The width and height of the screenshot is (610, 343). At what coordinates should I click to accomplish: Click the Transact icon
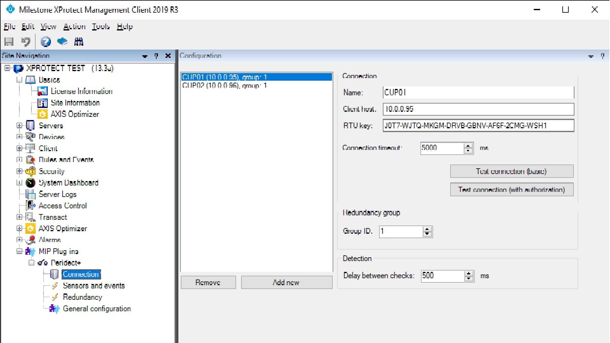[30, 217]
